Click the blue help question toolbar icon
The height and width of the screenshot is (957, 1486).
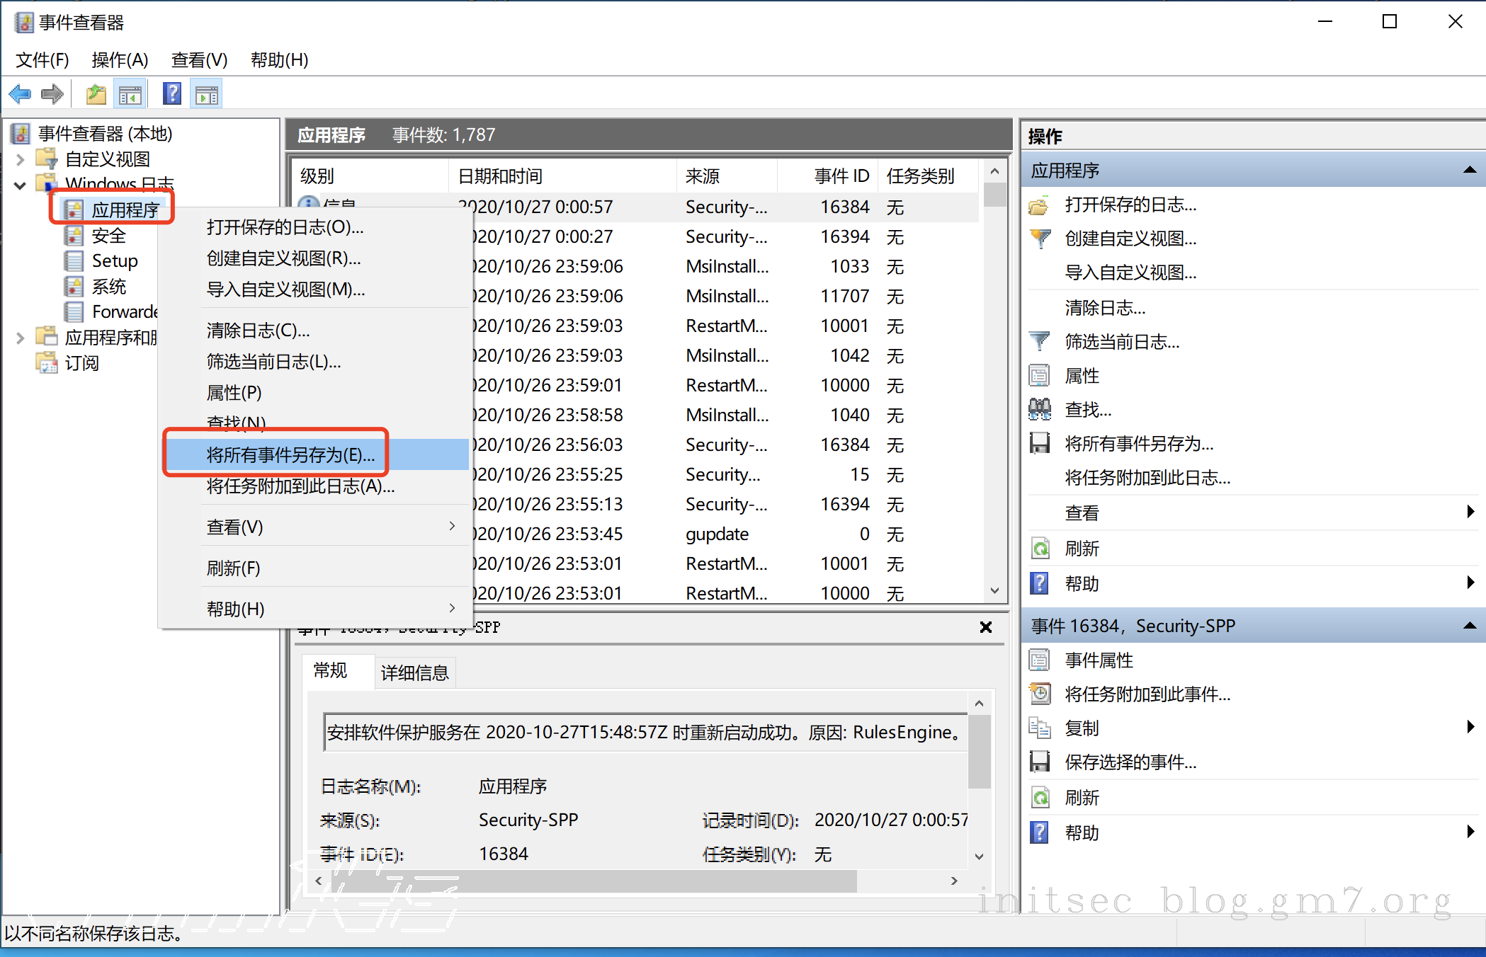click(x=172, y=94)
